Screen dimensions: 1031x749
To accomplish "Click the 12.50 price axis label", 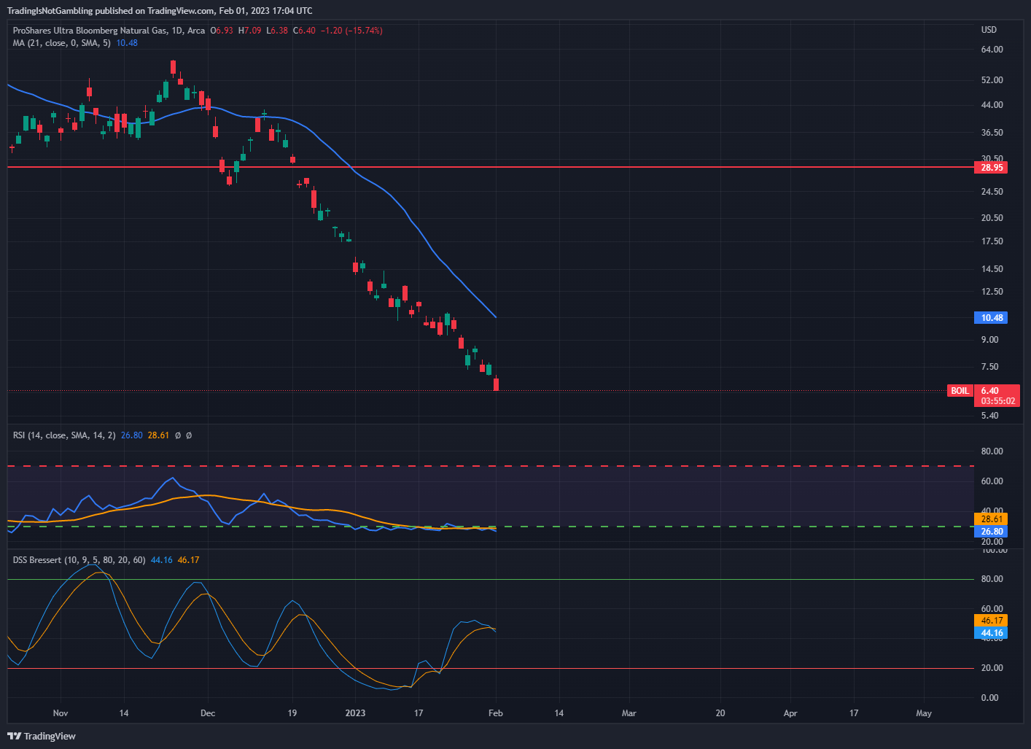I will click(x=992, y=292).
